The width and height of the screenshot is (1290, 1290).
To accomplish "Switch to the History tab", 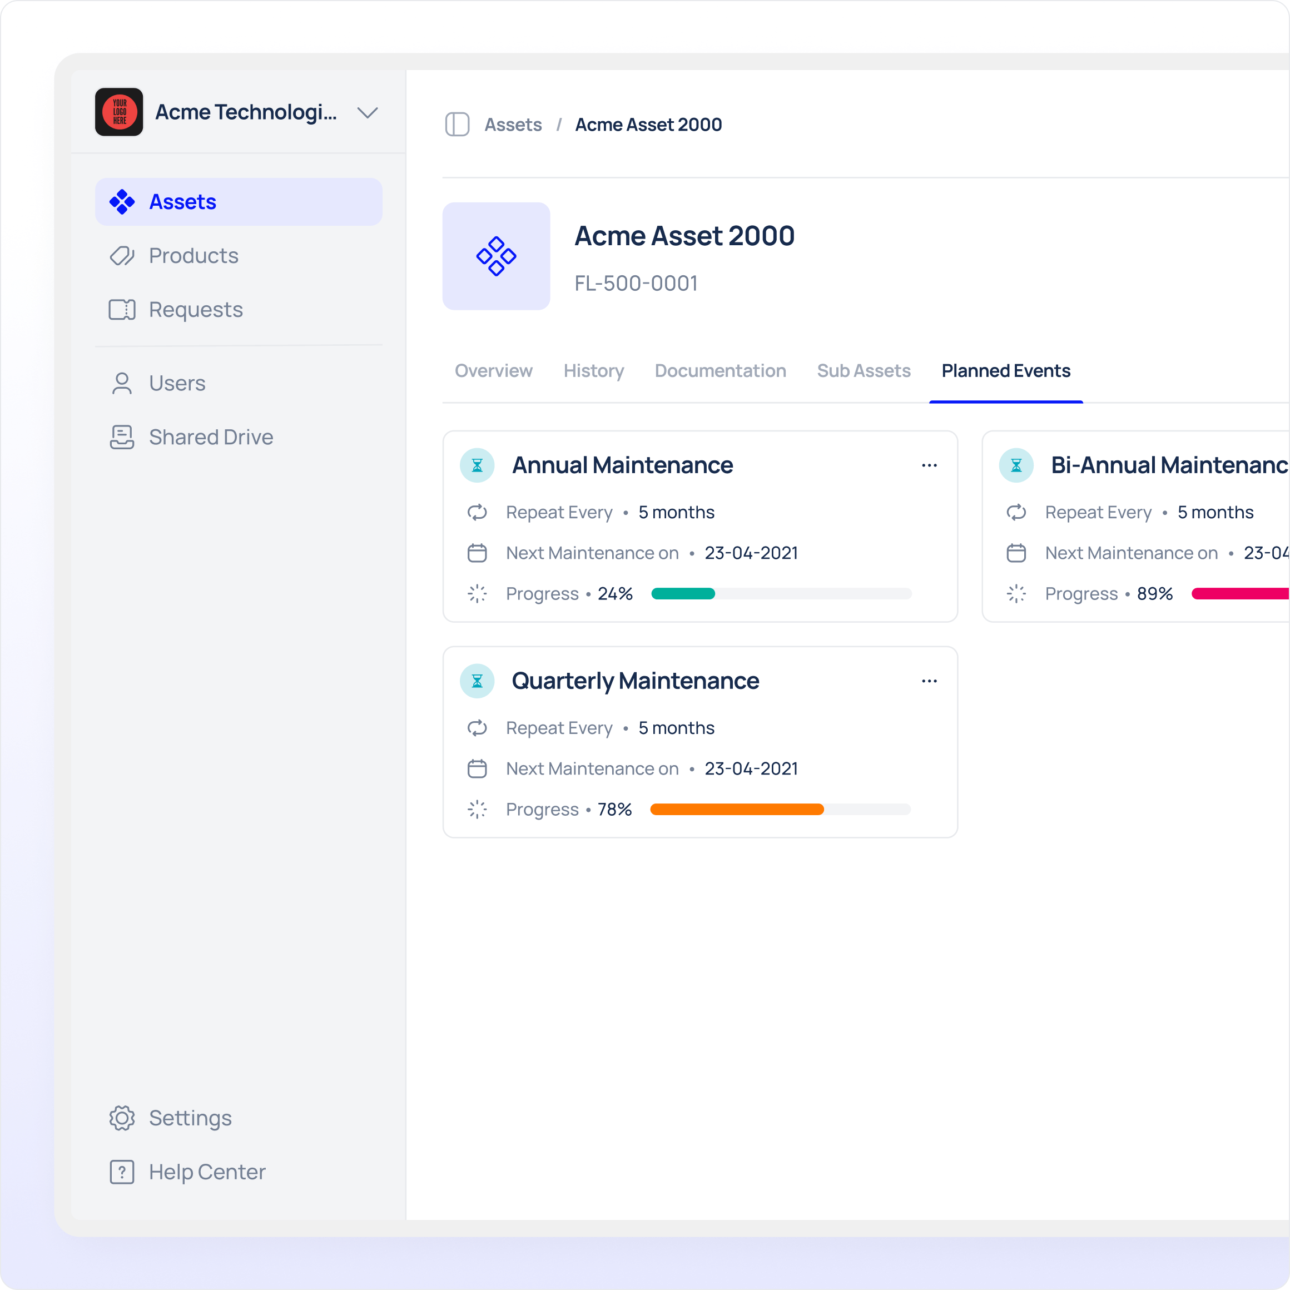I will point(593,371).
